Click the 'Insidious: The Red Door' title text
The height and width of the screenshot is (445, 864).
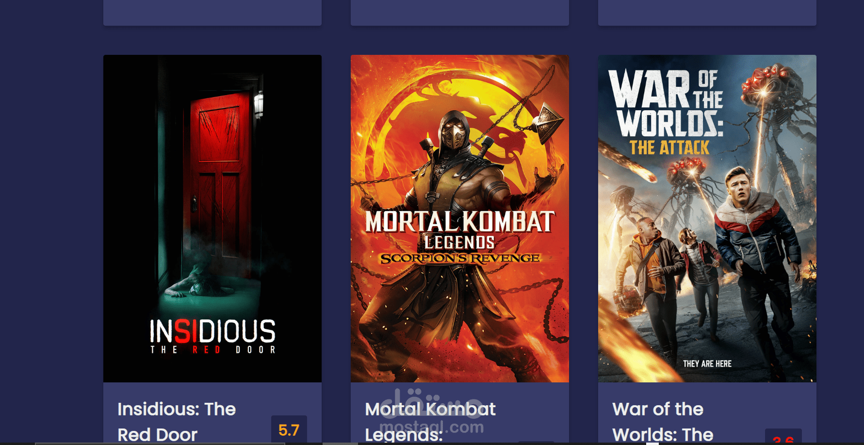(177, 422)
